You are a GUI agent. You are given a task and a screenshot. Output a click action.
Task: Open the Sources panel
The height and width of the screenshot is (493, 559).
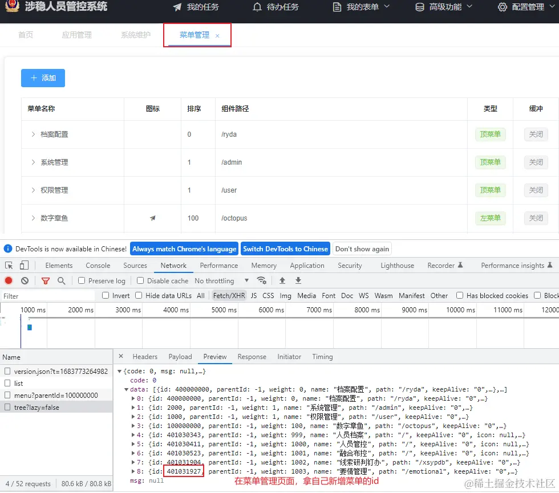pyautogui.click(x=135, y=266)
